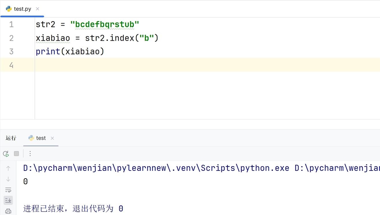Click the Stop process square icon

pos(16,154)
